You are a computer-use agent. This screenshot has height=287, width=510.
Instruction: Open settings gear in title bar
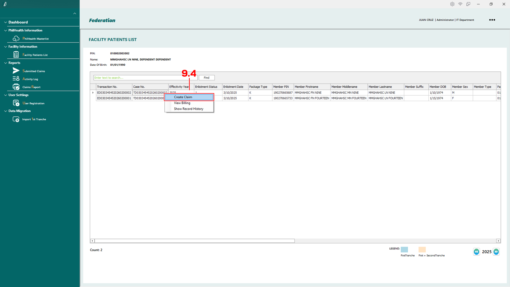point(452,4)
